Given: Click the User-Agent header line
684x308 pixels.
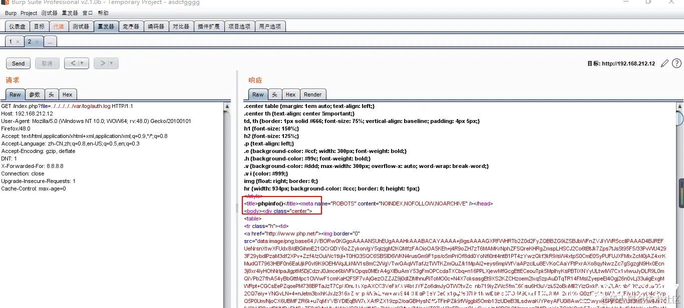Looking at the screenshot, I should pos(96,124).
